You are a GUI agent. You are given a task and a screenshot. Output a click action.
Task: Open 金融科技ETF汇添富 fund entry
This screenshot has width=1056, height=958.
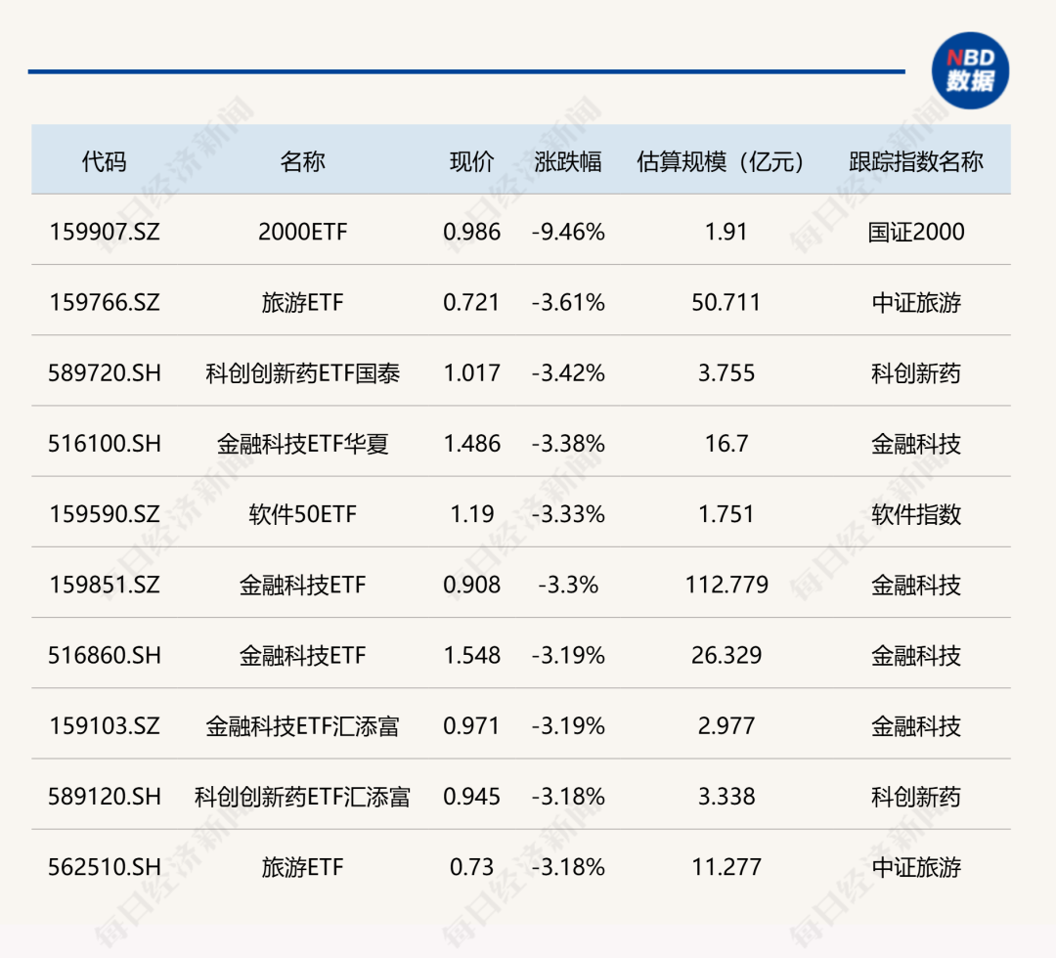click(x=302, y=726)
